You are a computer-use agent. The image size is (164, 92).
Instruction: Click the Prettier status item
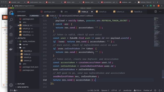pos(148,90)
